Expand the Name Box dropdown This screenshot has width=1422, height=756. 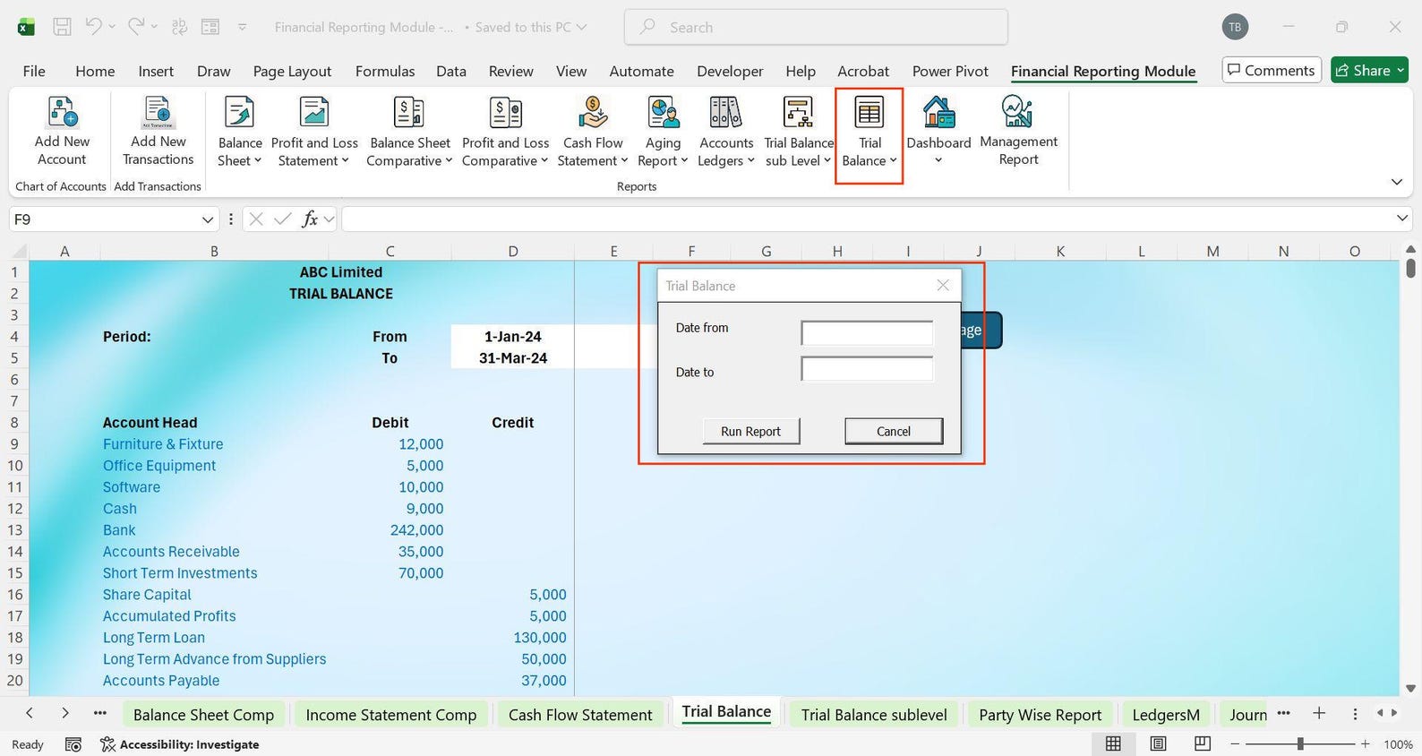[208, 219]
